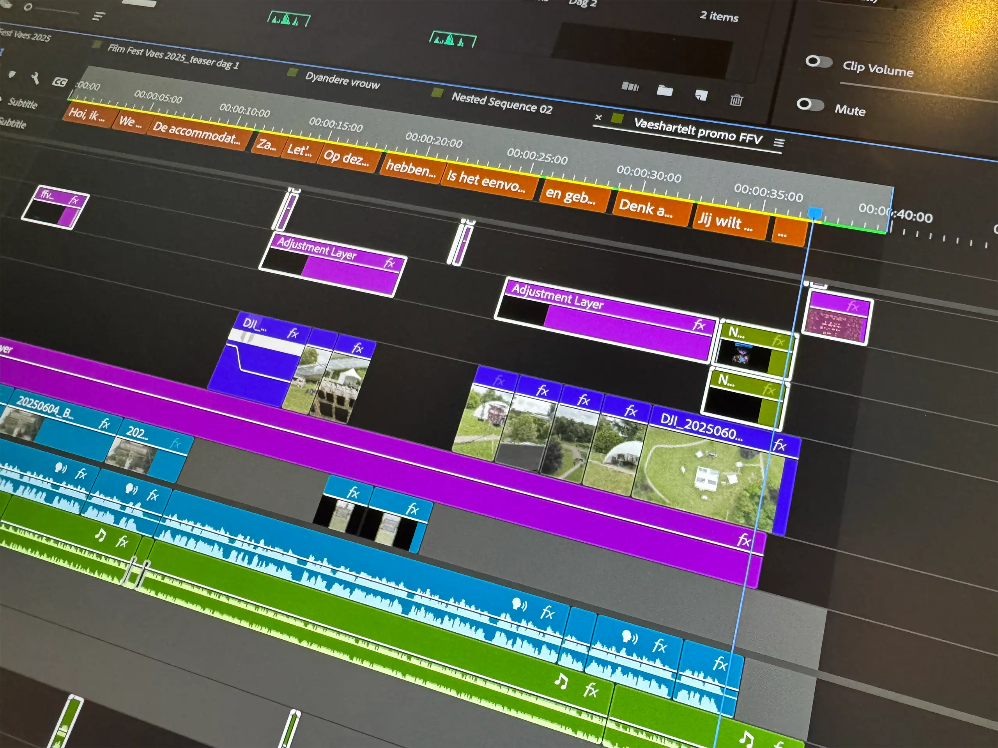Select the Vaeshartelt promo FFV tab
This screenshot has width=998, height=748.
tap(698, 131)
